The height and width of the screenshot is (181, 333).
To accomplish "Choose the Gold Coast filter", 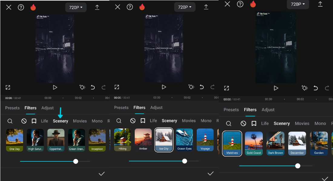I will [254, 143].
